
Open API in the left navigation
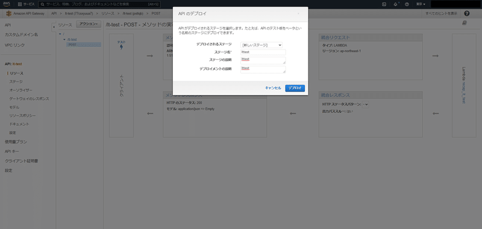(8, 25)
